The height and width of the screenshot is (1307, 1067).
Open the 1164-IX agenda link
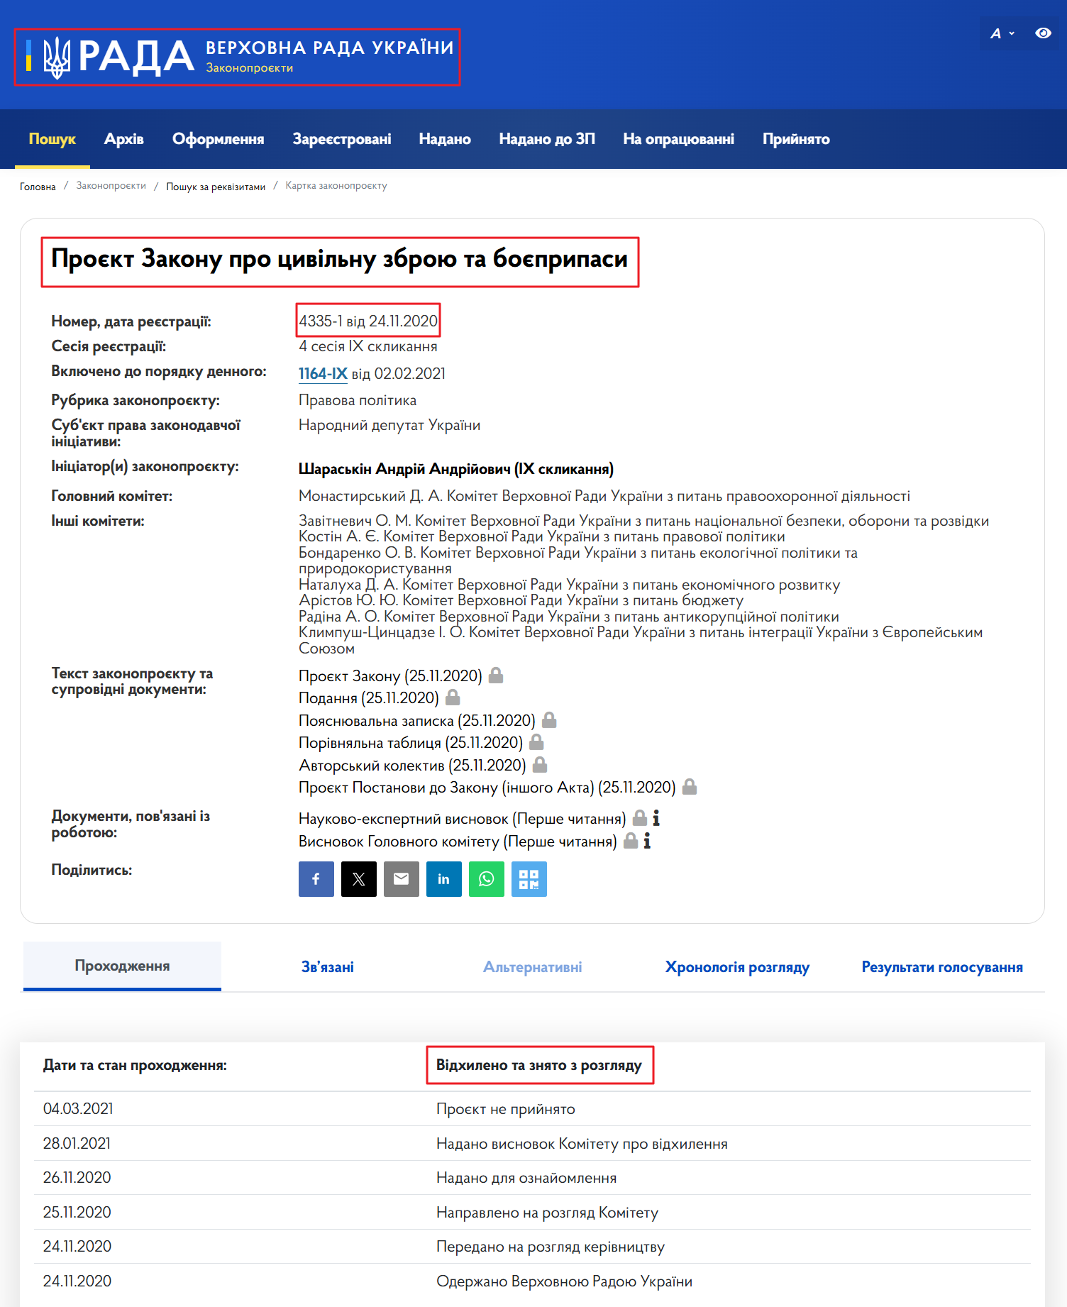coord(323,374)
